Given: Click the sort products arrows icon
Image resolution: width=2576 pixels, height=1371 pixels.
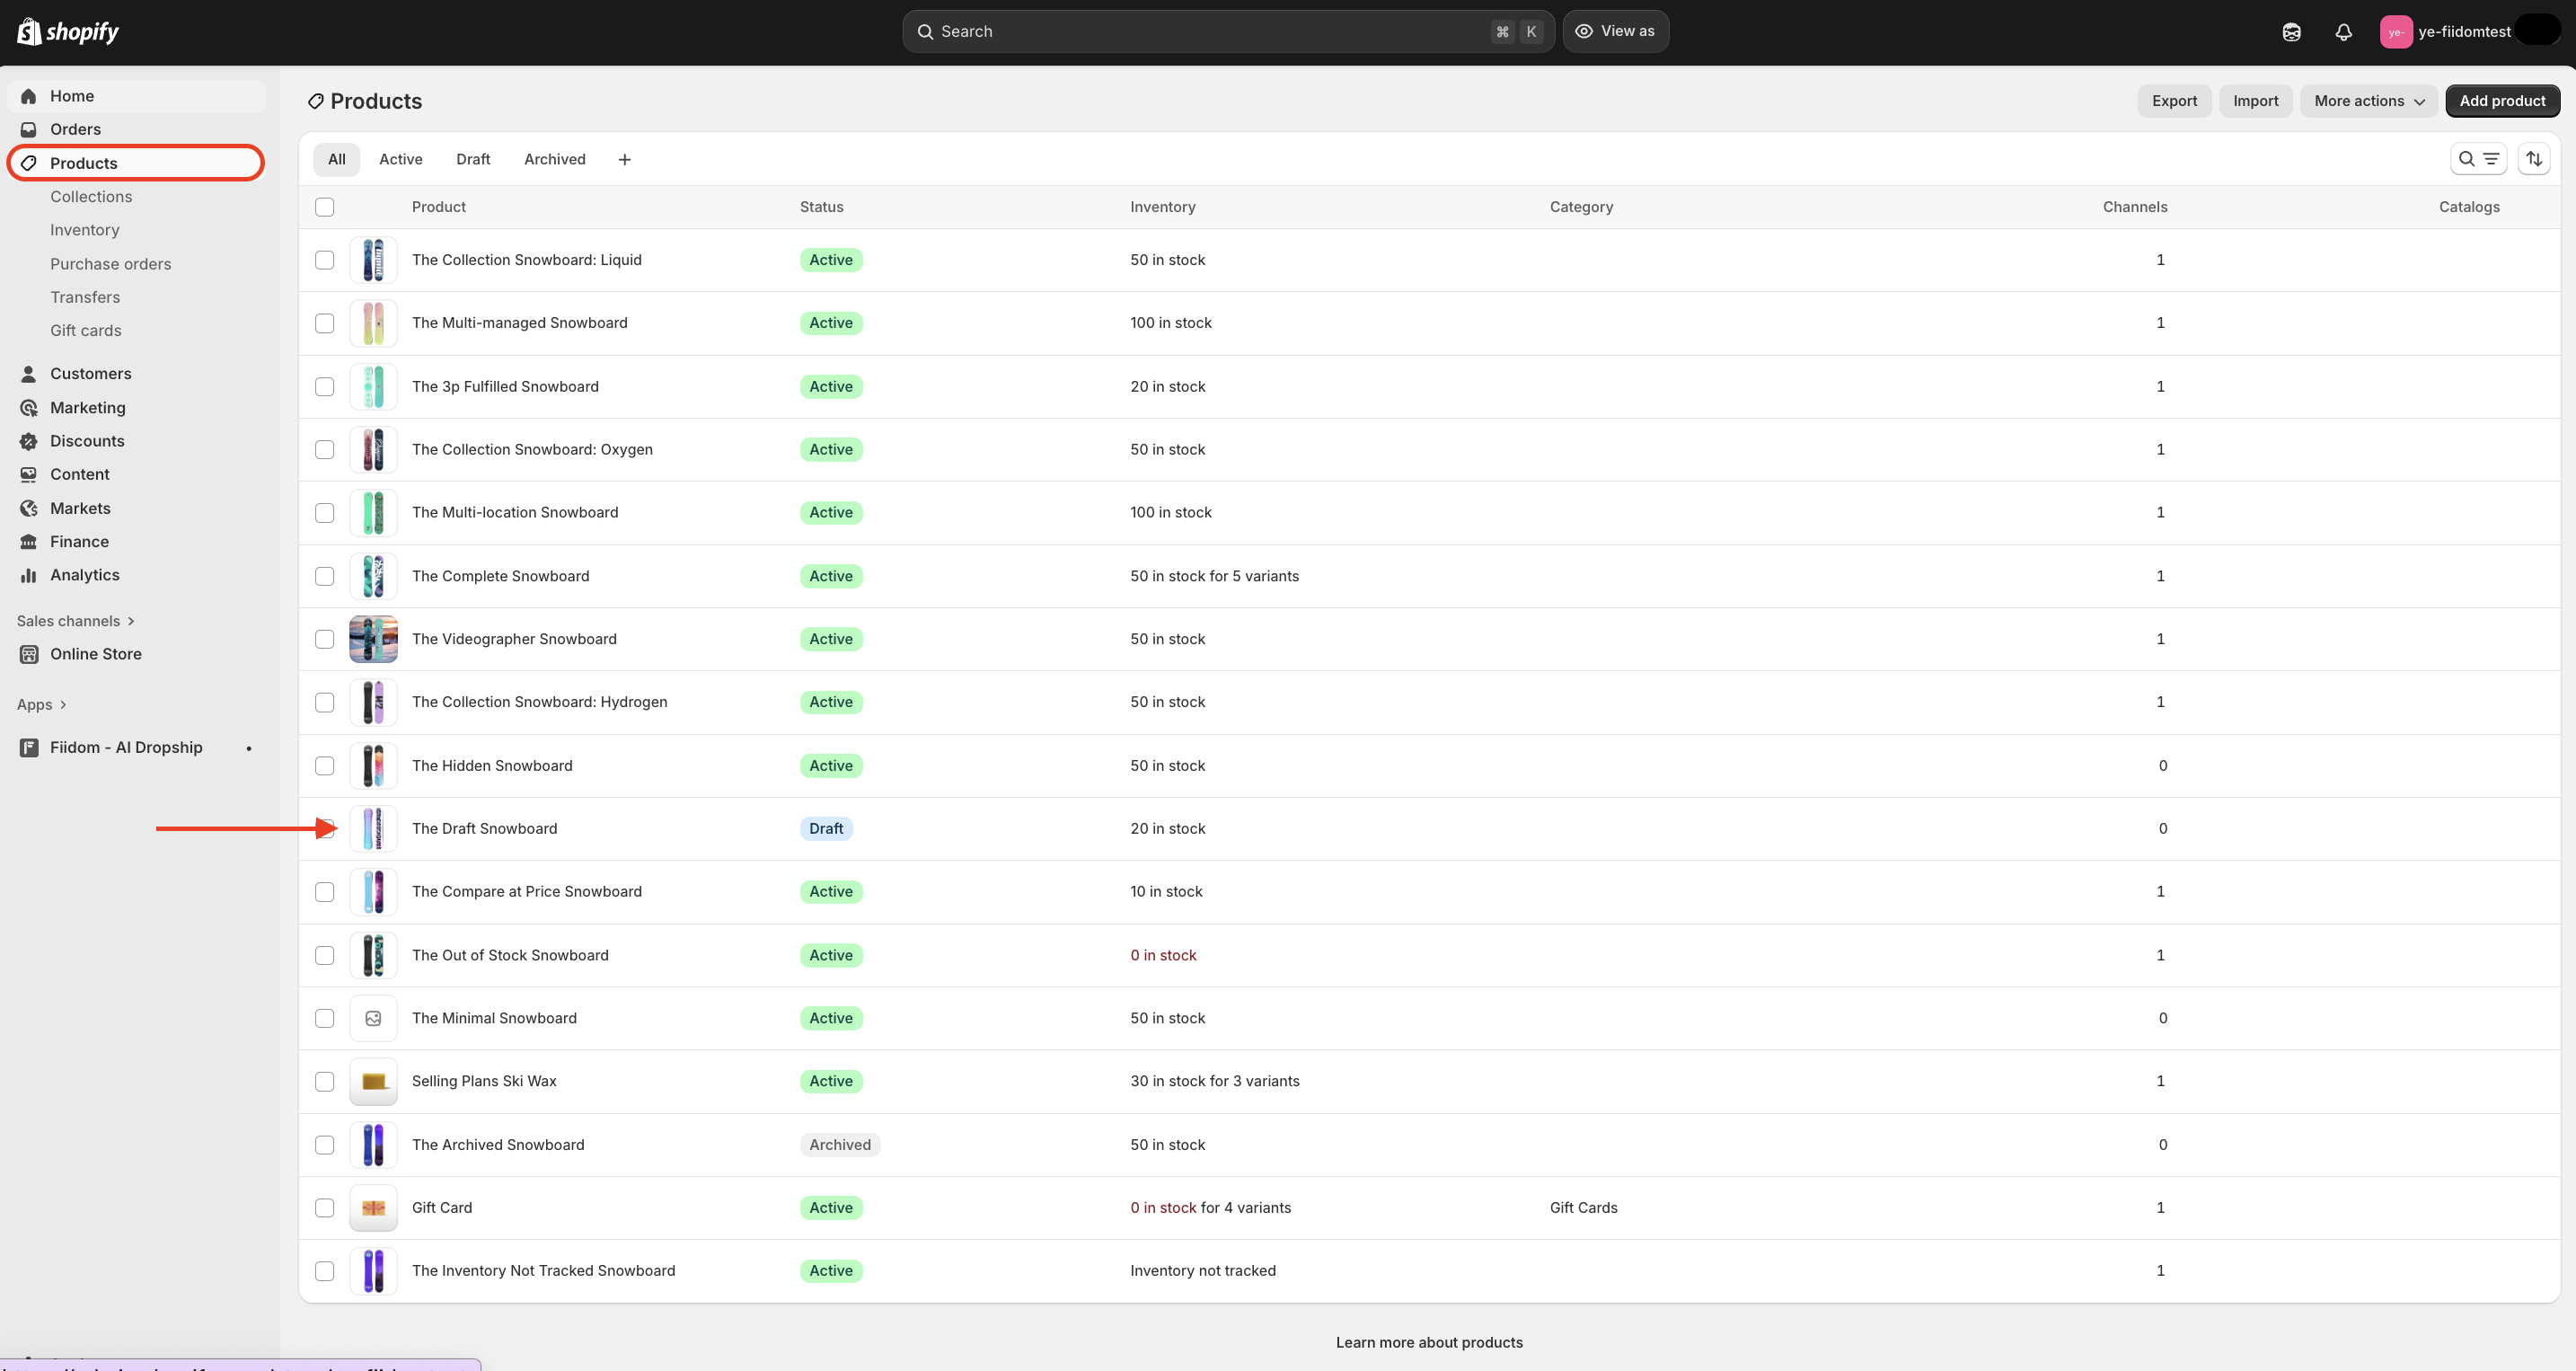Looking at the screenshot, I should click(x=2533, y=159).
